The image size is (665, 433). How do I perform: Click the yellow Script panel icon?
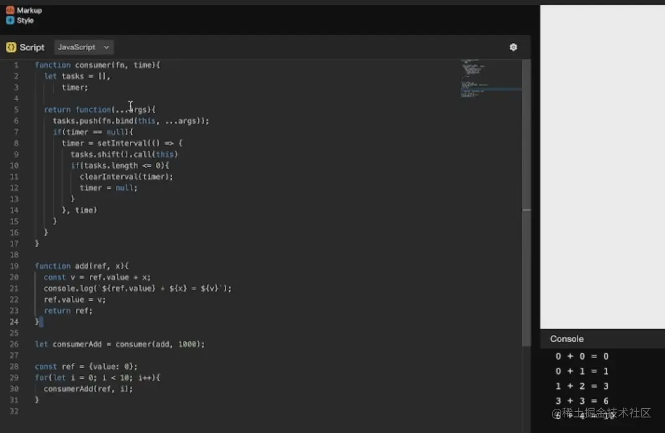11,47
